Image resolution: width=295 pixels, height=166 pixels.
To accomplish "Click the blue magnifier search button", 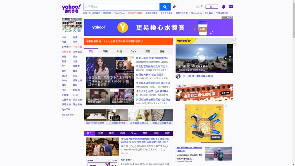I will coord(165,7).
